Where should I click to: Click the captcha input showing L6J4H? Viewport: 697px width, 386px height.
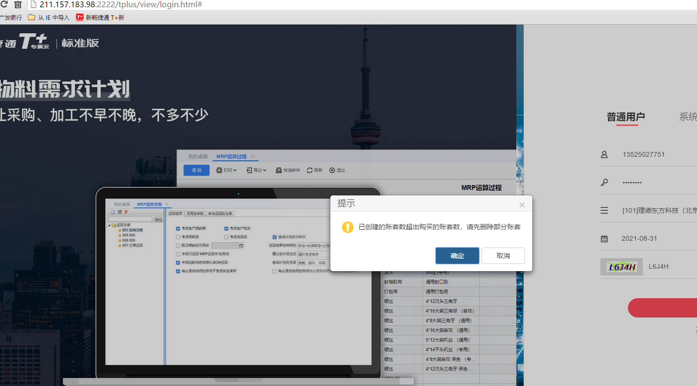pos(671,266)
